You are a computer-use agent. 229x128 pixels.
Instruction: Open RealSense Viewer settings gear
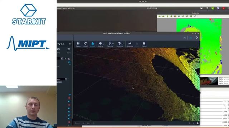pos(196,38)
